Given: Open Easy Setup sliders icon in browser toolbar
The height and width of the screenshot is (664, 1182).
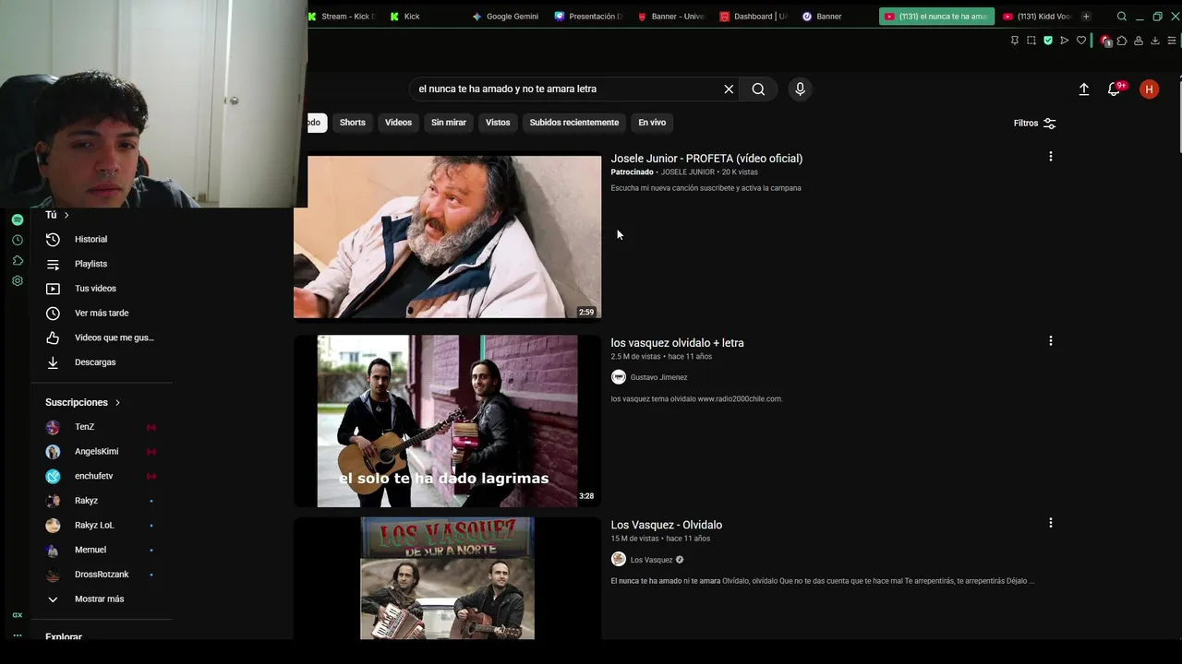Looking at the screenshot, I should click(1172, 41).
